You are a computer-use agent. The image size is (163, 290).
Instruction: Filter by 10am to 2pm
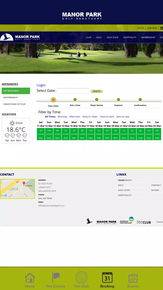[107, 117]
